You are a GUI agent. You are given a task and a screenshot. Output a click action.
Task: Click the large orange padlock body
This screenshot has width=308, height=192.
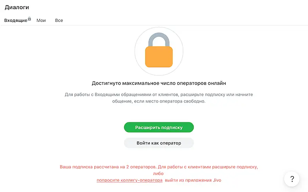point(159,57)
